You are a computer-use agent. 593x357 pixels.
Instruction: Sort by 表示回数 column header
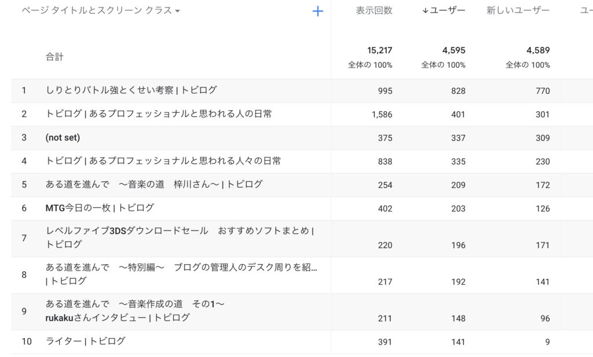coord(374,11)
